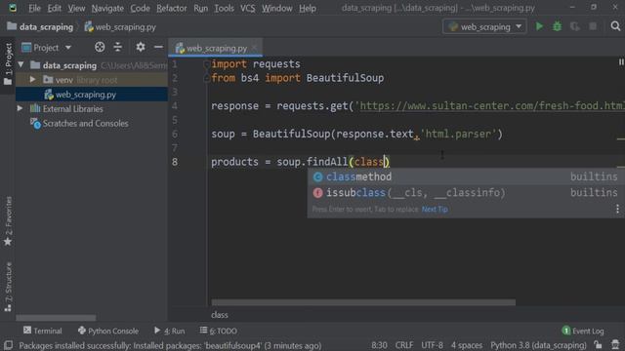The width and height of the screenshot is (625, 351).
Task: Open the 4: Run tool window
Action: pos(169,331)
